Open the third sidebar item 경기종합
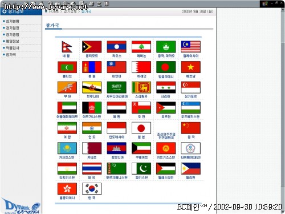The height and width of the screenshot is (214, 285). [13, 35]
